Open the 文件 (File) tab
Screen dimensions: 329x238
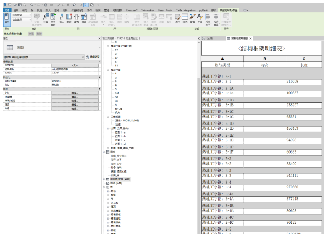[7, 11]
